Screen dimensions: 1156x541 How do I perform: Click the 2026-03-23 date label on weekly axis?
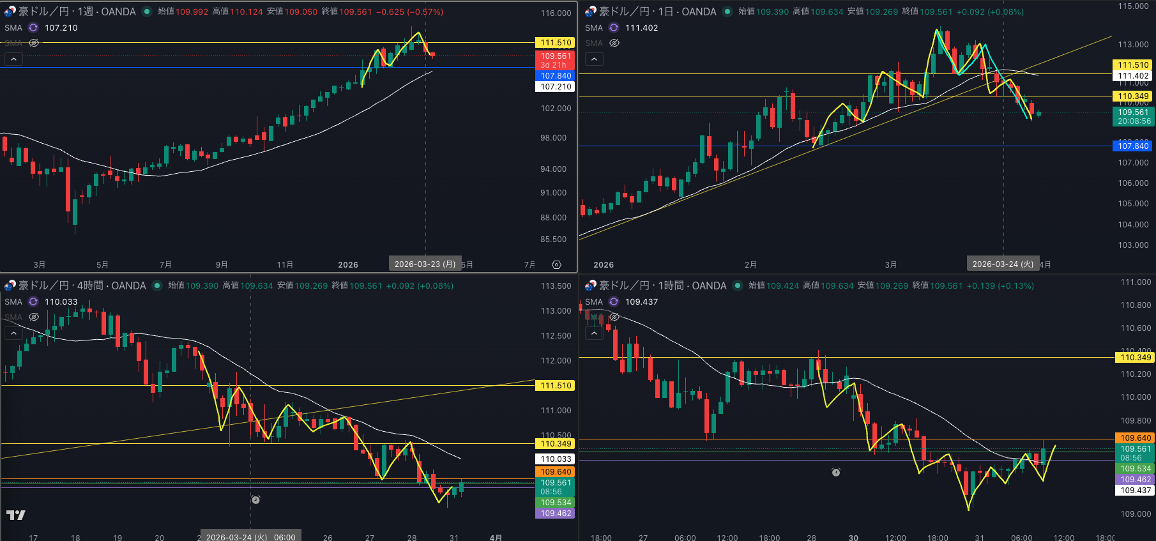point(425,264)
